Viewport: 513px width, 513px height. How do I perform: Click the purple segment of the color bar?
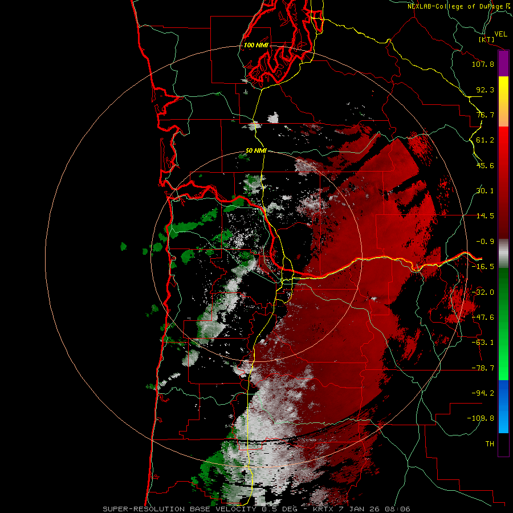(503, 63)
